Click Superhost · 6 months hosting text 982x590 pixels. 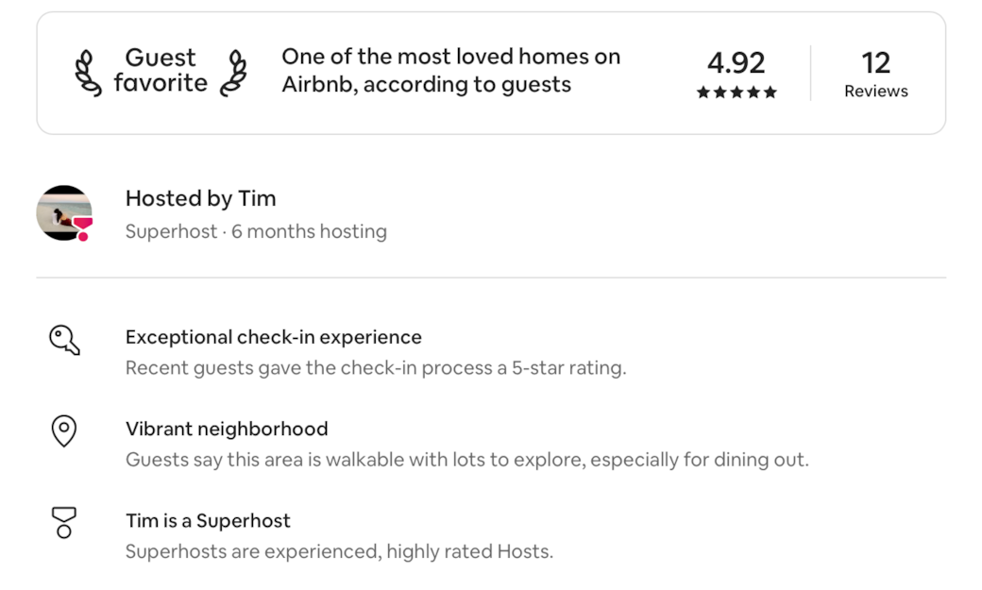pos(256,231)
